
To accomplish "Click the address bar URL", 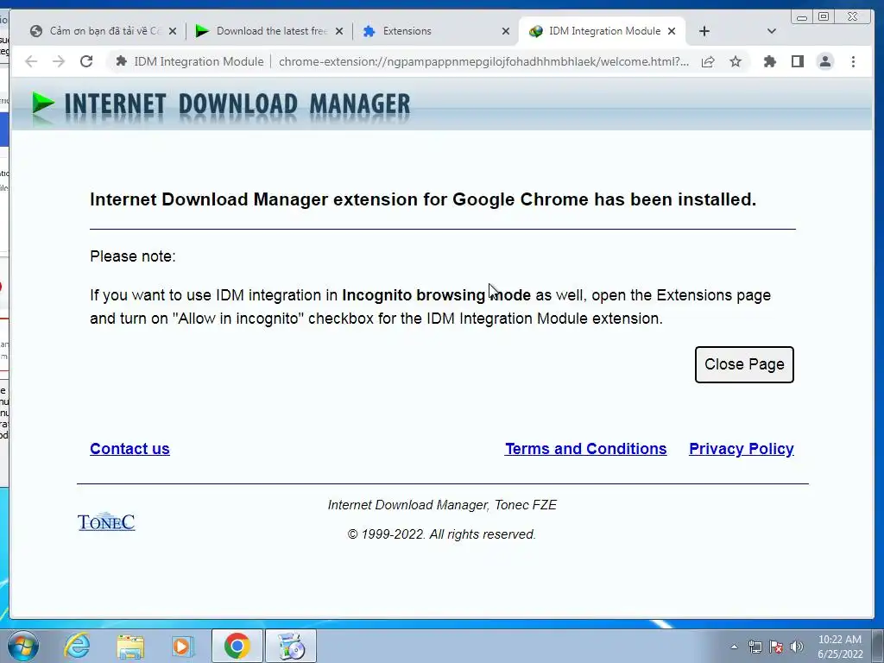I will click(483, 61).
